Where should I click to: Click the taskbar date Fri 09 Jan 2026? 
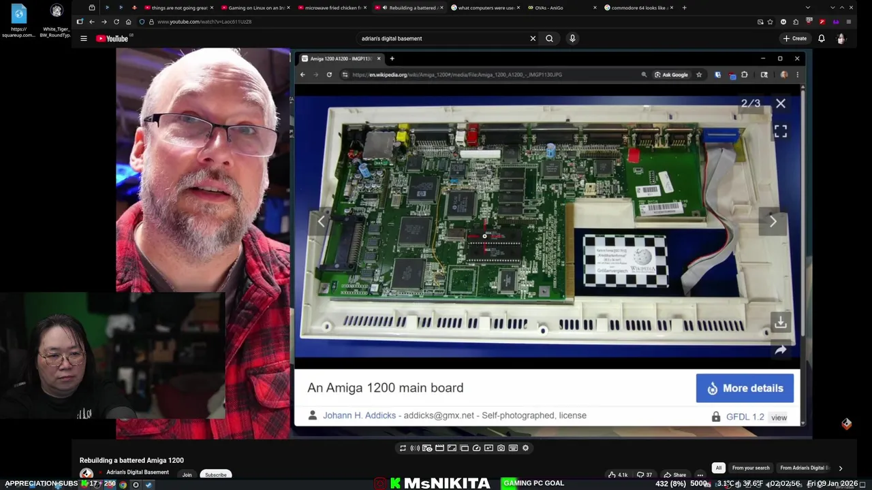(x=832, y=483)
